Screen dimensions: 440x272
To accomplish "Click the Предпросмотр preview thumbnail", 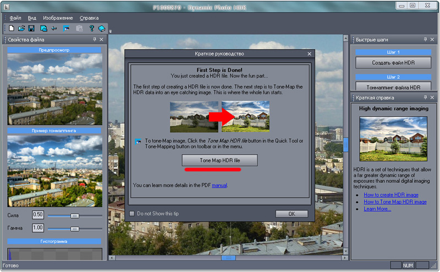I will click(x=54, y=89).
